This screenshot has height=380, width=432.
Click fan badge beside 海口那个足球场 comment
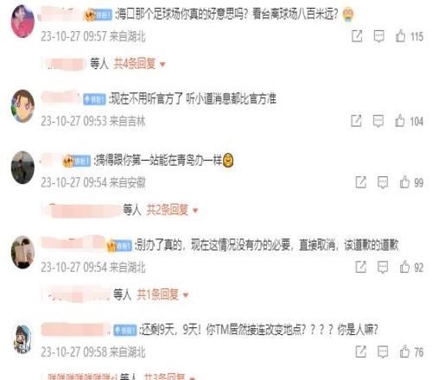(x=98, y=15)
